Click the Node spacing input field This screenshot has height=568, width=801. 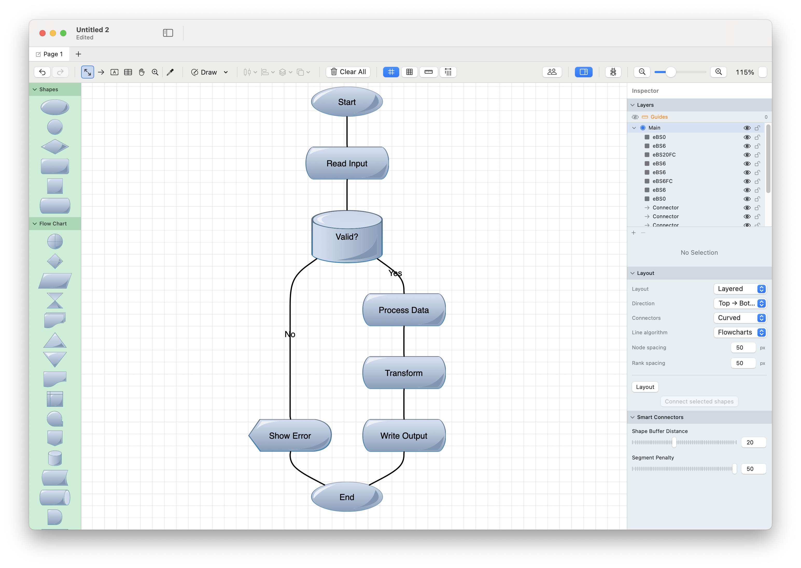pyautogui.click(x=743, y=348)
